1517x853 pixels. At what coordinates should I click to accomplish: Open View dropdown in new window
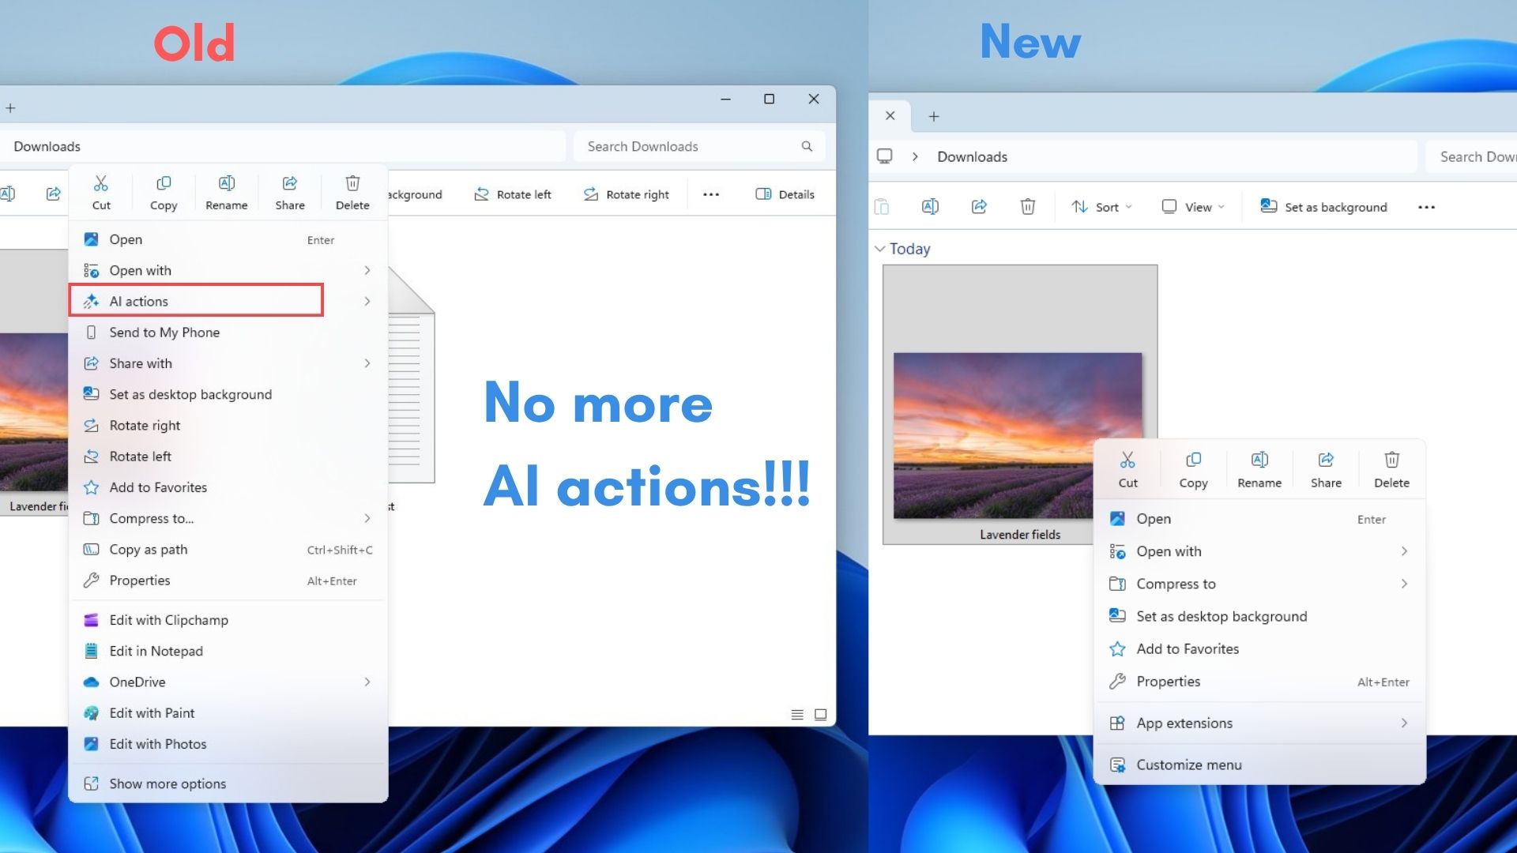(1193, 207)
